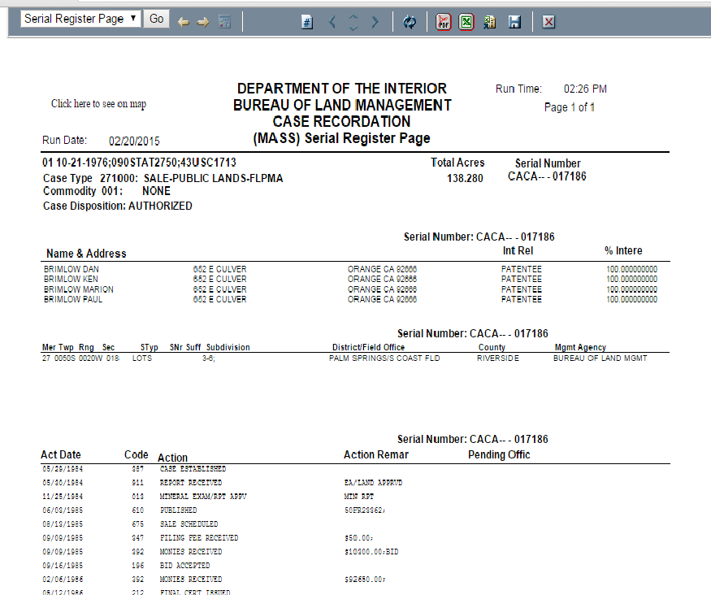711x595 pixels.
Task: Click the forward arrow icon
Action: (x=203, y=23)
